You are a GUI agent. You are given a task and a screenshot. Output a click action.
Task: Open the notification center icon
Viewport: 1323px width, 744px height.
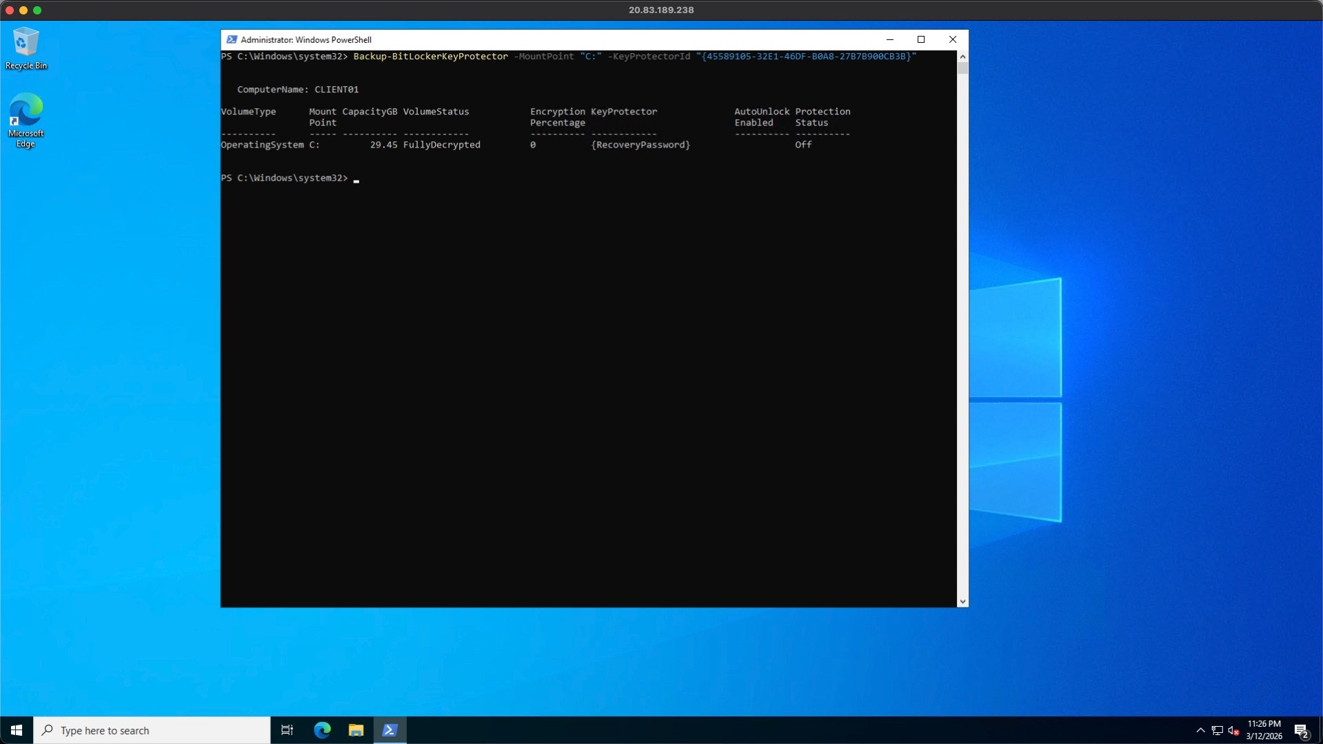click(x=1301, y=730)
